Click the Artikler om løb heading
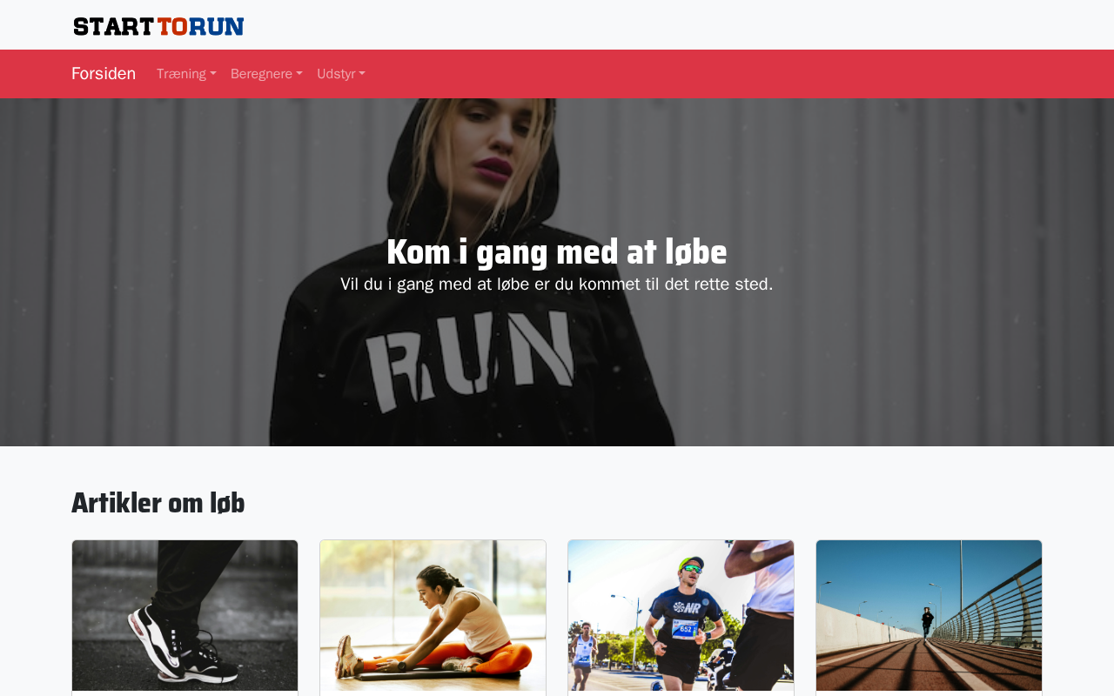Screen dimensions: 1114x696 158,503
